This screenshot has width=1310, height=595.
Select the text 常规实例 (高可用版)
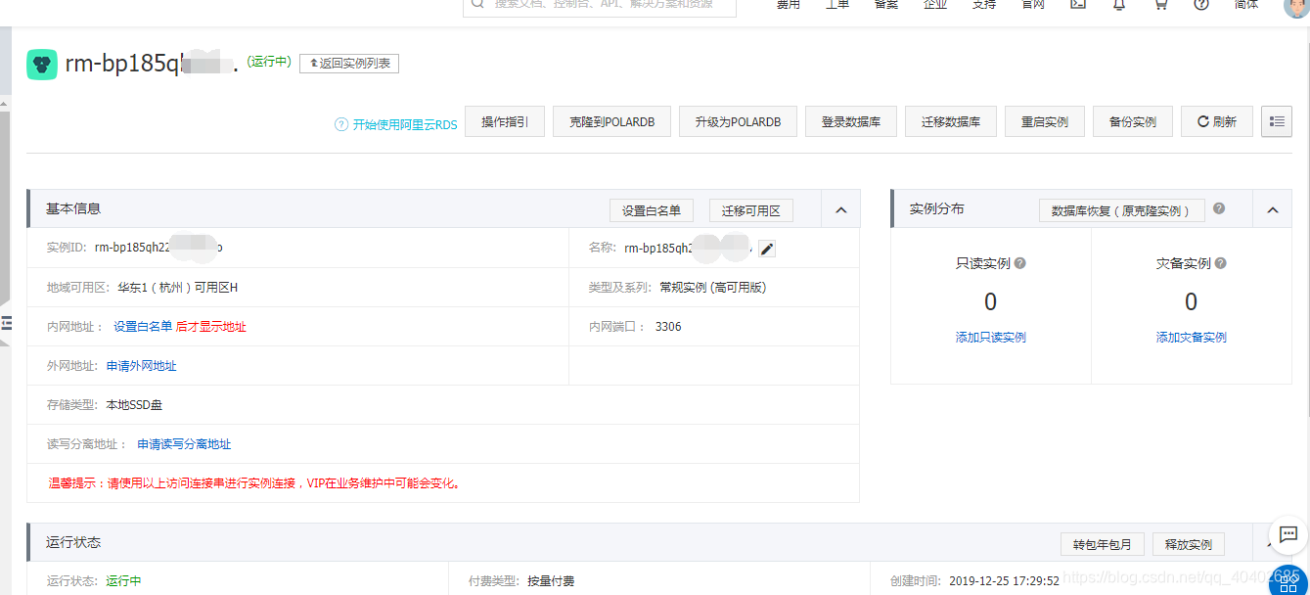coord(712,288)
